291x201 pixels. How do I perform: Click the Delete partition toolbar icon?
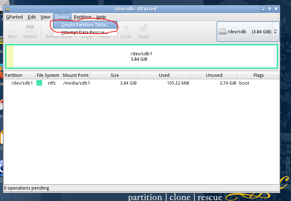[x=30, y=29]
